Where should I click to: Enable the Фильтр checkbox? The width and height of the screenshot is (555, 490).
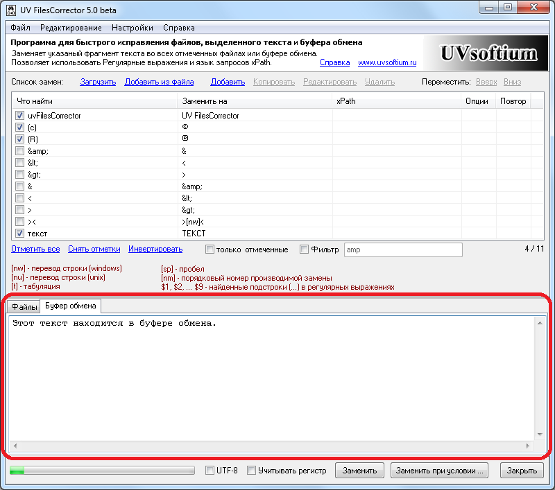pos(304,250)
